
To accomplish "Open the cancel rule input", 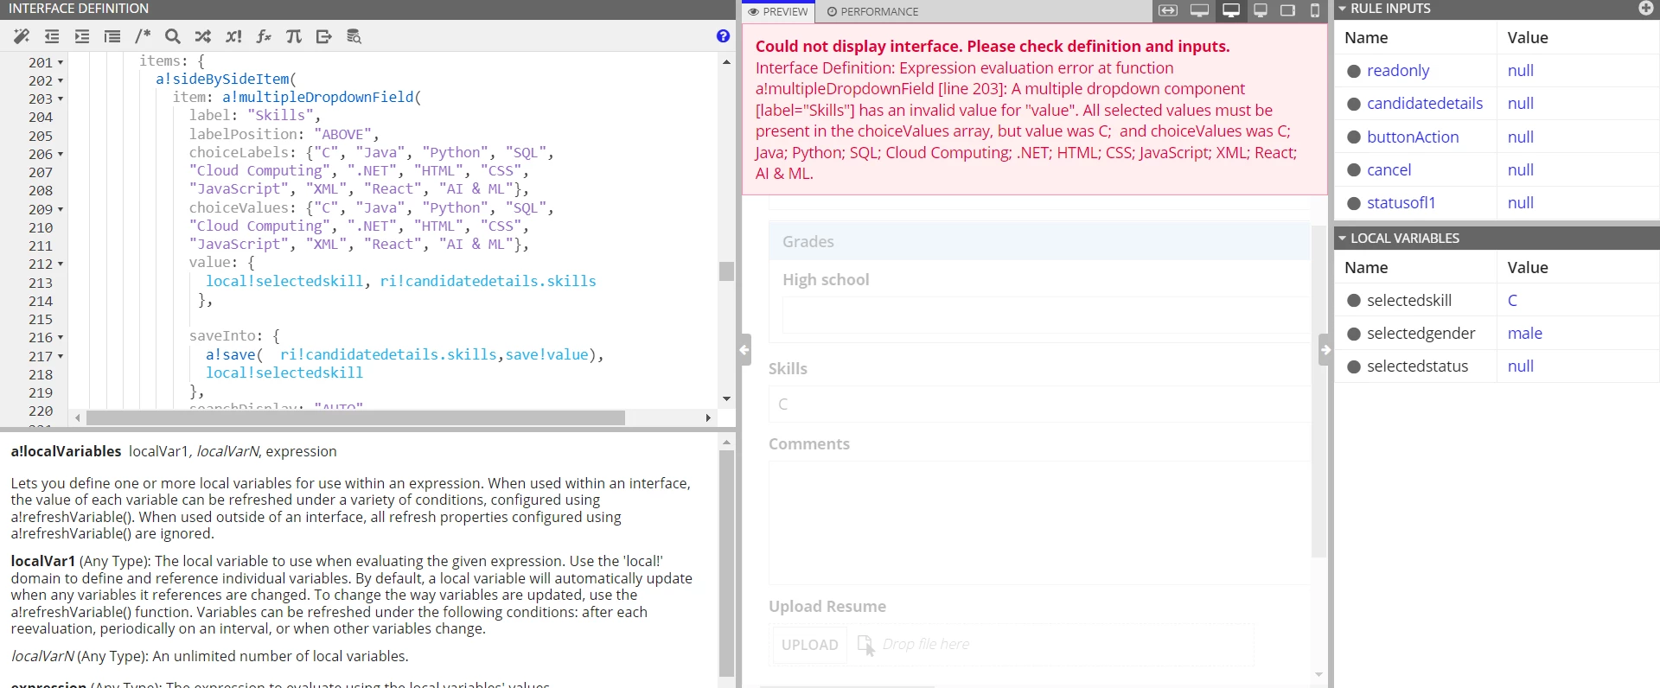I will [x=1389, y=170].
